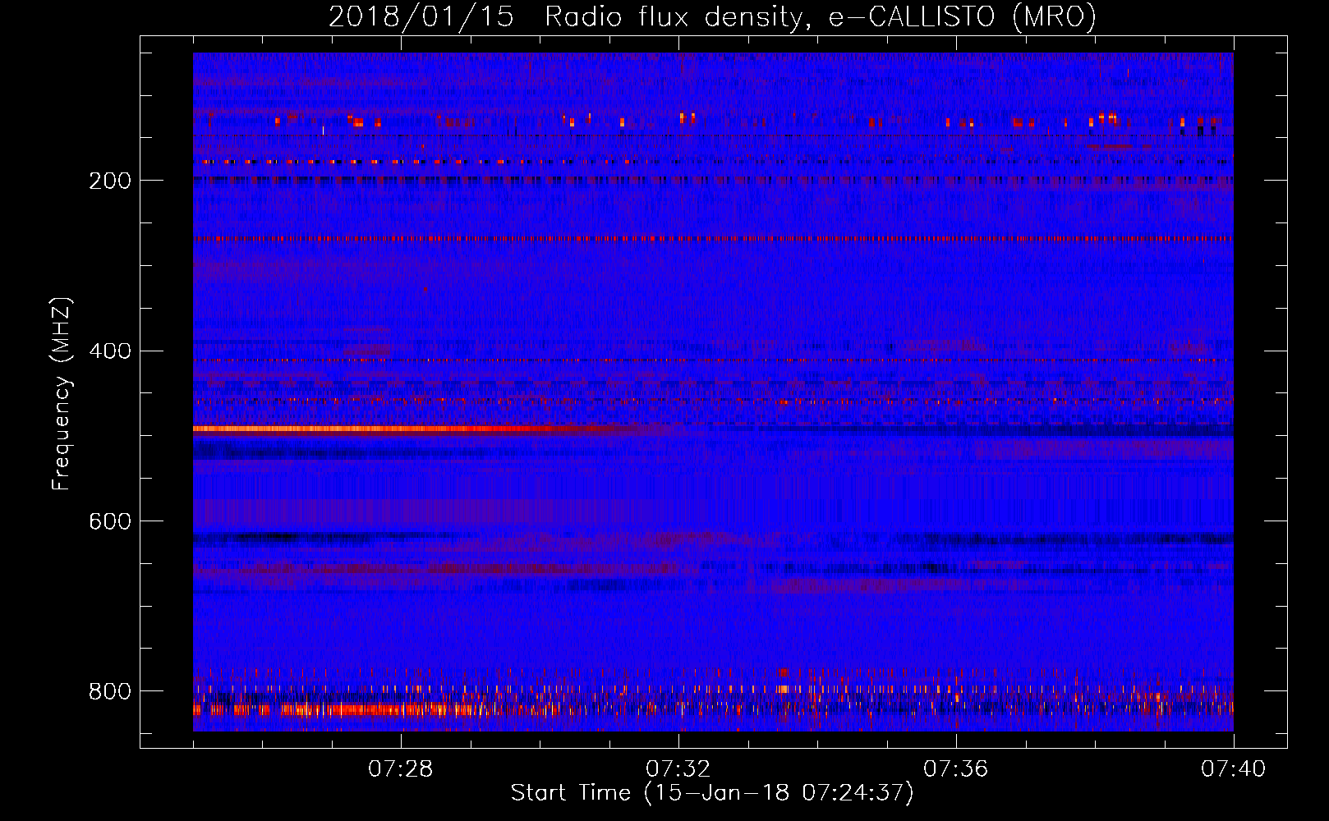Click the '200' frequency tick label
Screen dimensions: 1329x821
[110, 181]
